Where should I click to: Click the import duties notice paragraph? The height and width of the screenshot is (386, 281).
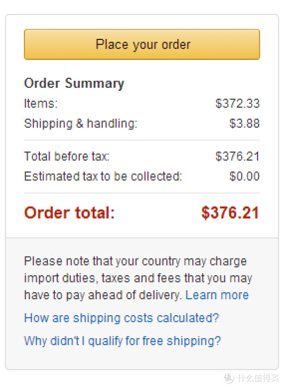(138, 278)
